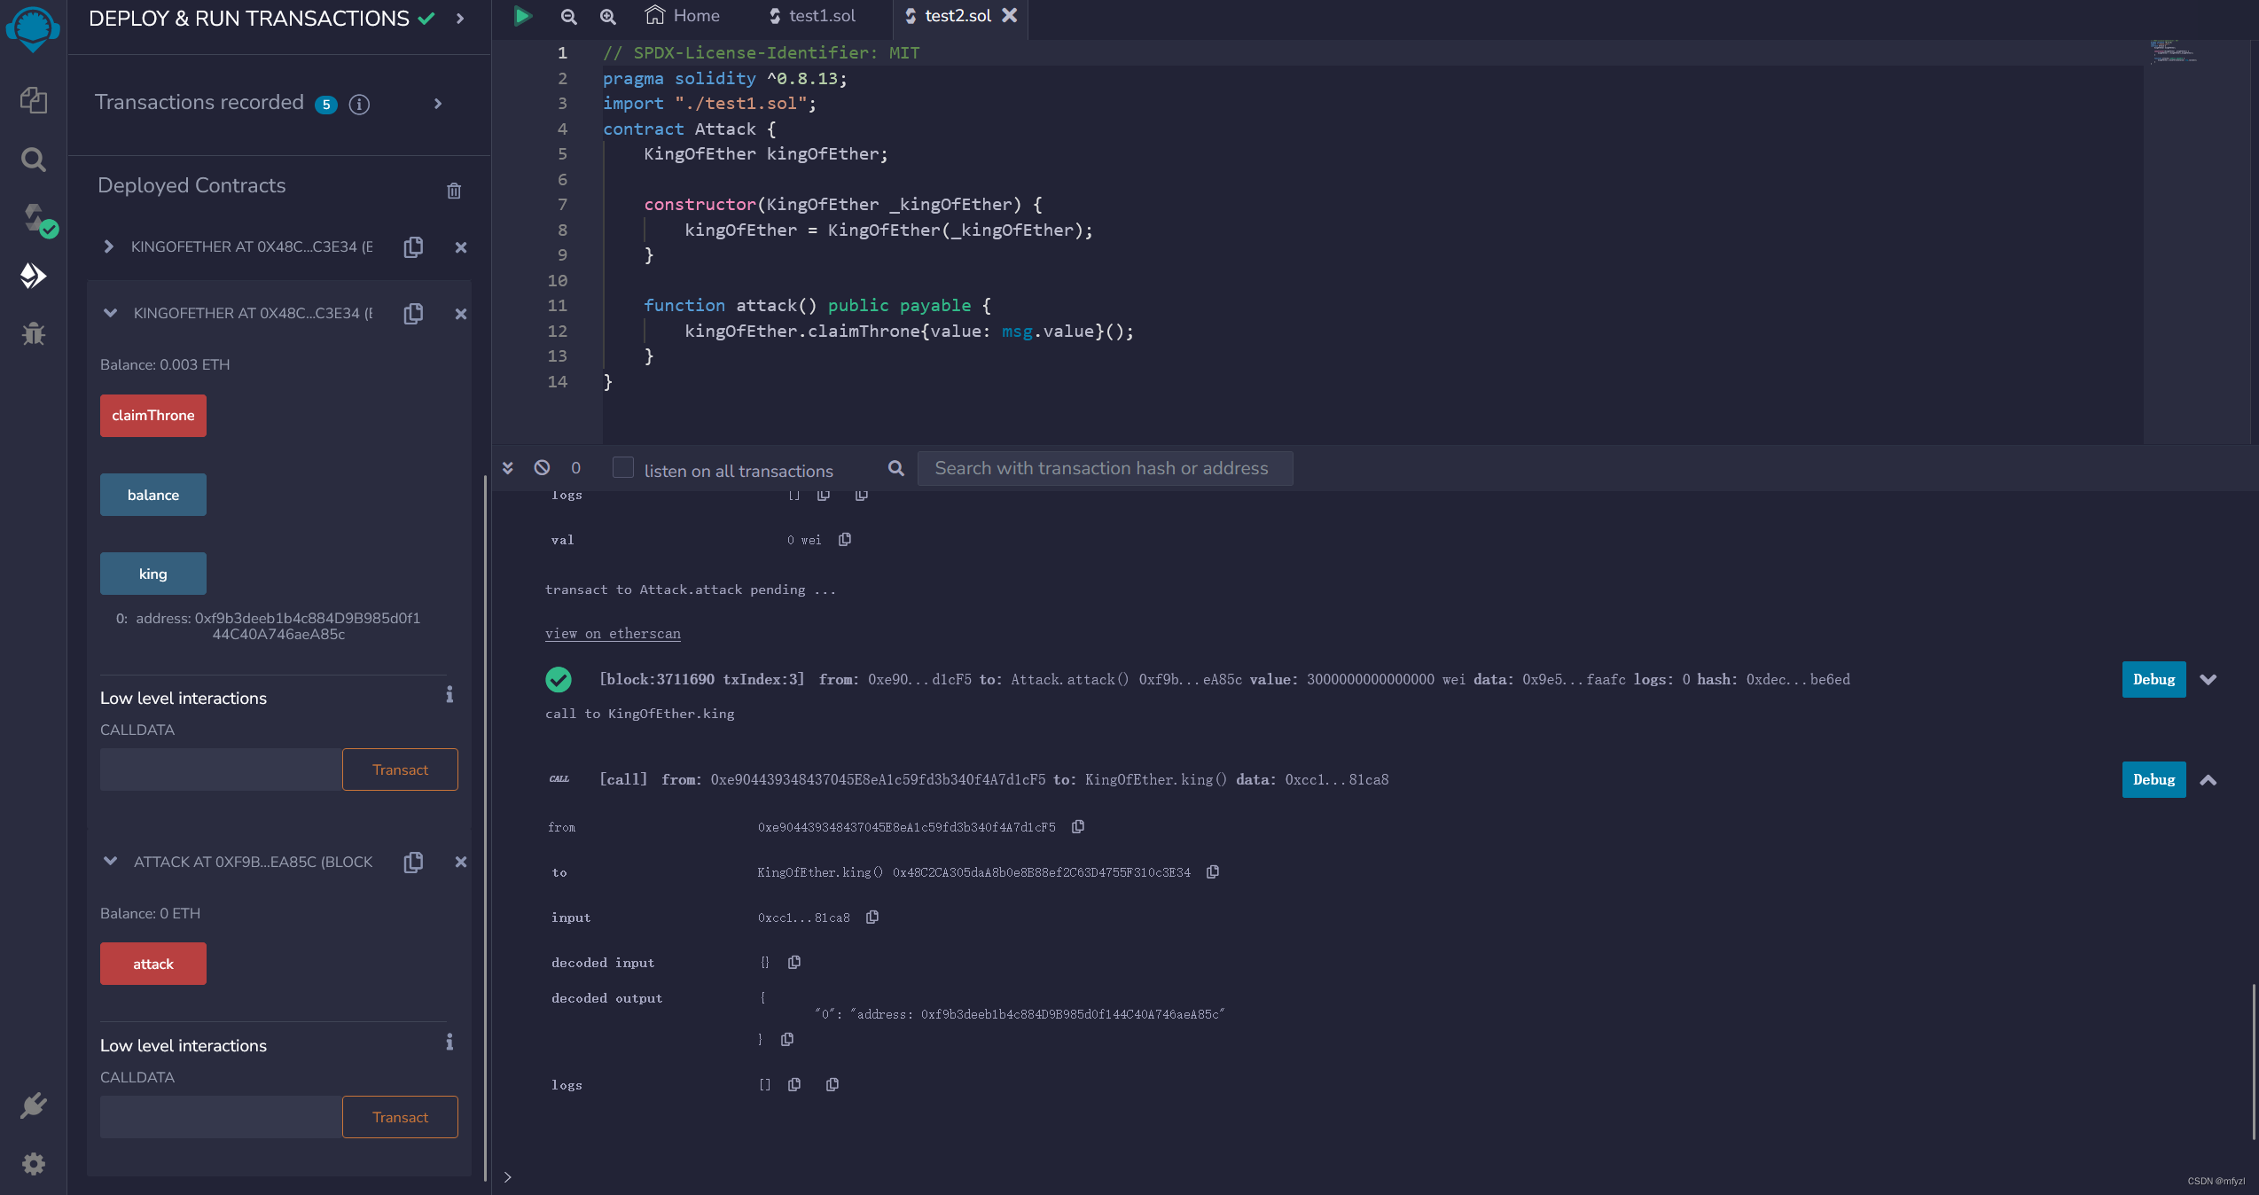
Task: Open the Debugger bug sidebar icon
Action: click(x=33, y=333)
